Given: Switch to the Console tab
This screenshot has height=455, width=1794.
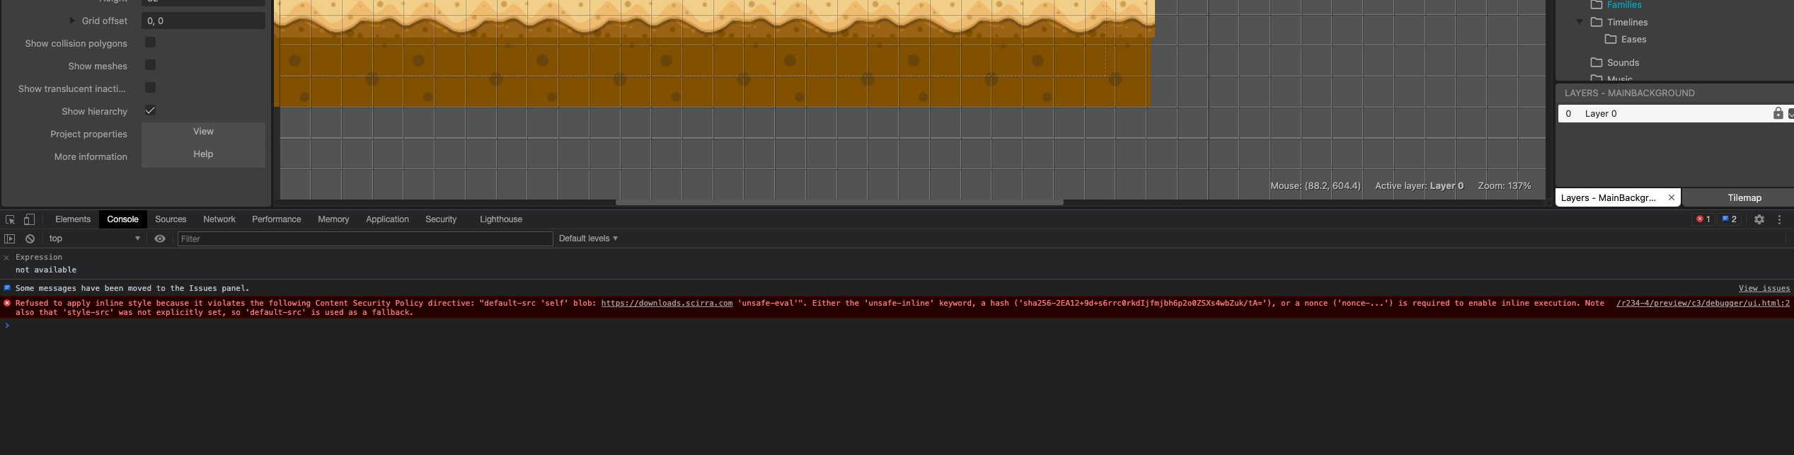Looking at the screenshot, I should [122, 219].
